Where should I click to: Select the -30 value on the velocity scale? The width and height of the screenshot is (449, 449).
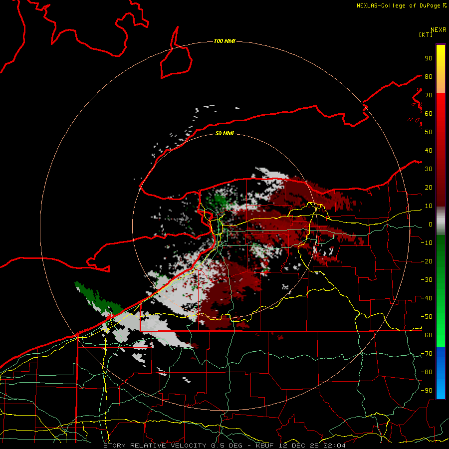[x=427, y=280]
